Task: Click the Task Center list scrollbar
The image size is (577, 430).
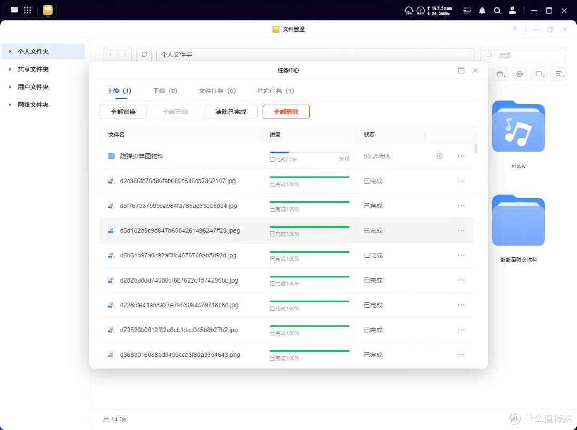Action: point(476,148)
